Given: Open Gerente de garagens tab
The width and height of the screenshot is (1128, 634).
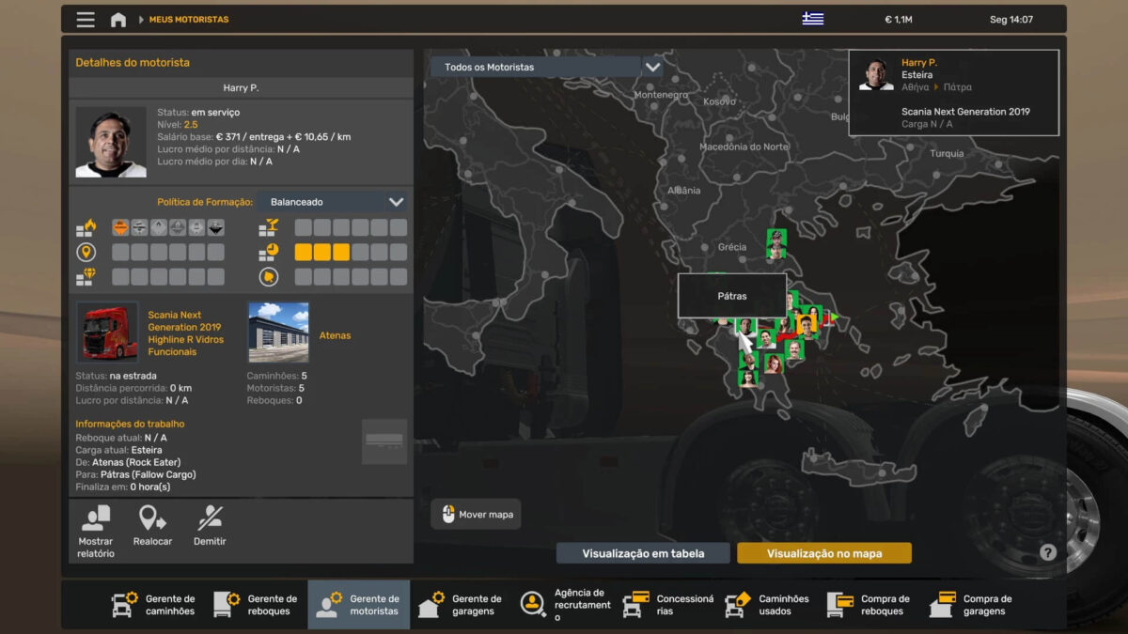Looking at the screenshot, I should click(x=461, y=605).
